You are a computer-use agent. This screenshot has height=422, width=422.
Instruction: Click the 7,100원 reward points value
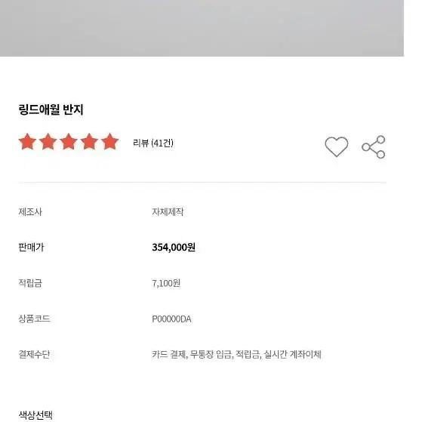pyautogui.click(x=166, y=283)
